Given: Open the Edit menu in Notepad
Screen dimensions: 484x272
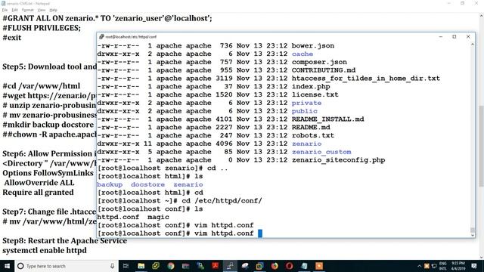Looking at the screenshot, I should [14, 10].
